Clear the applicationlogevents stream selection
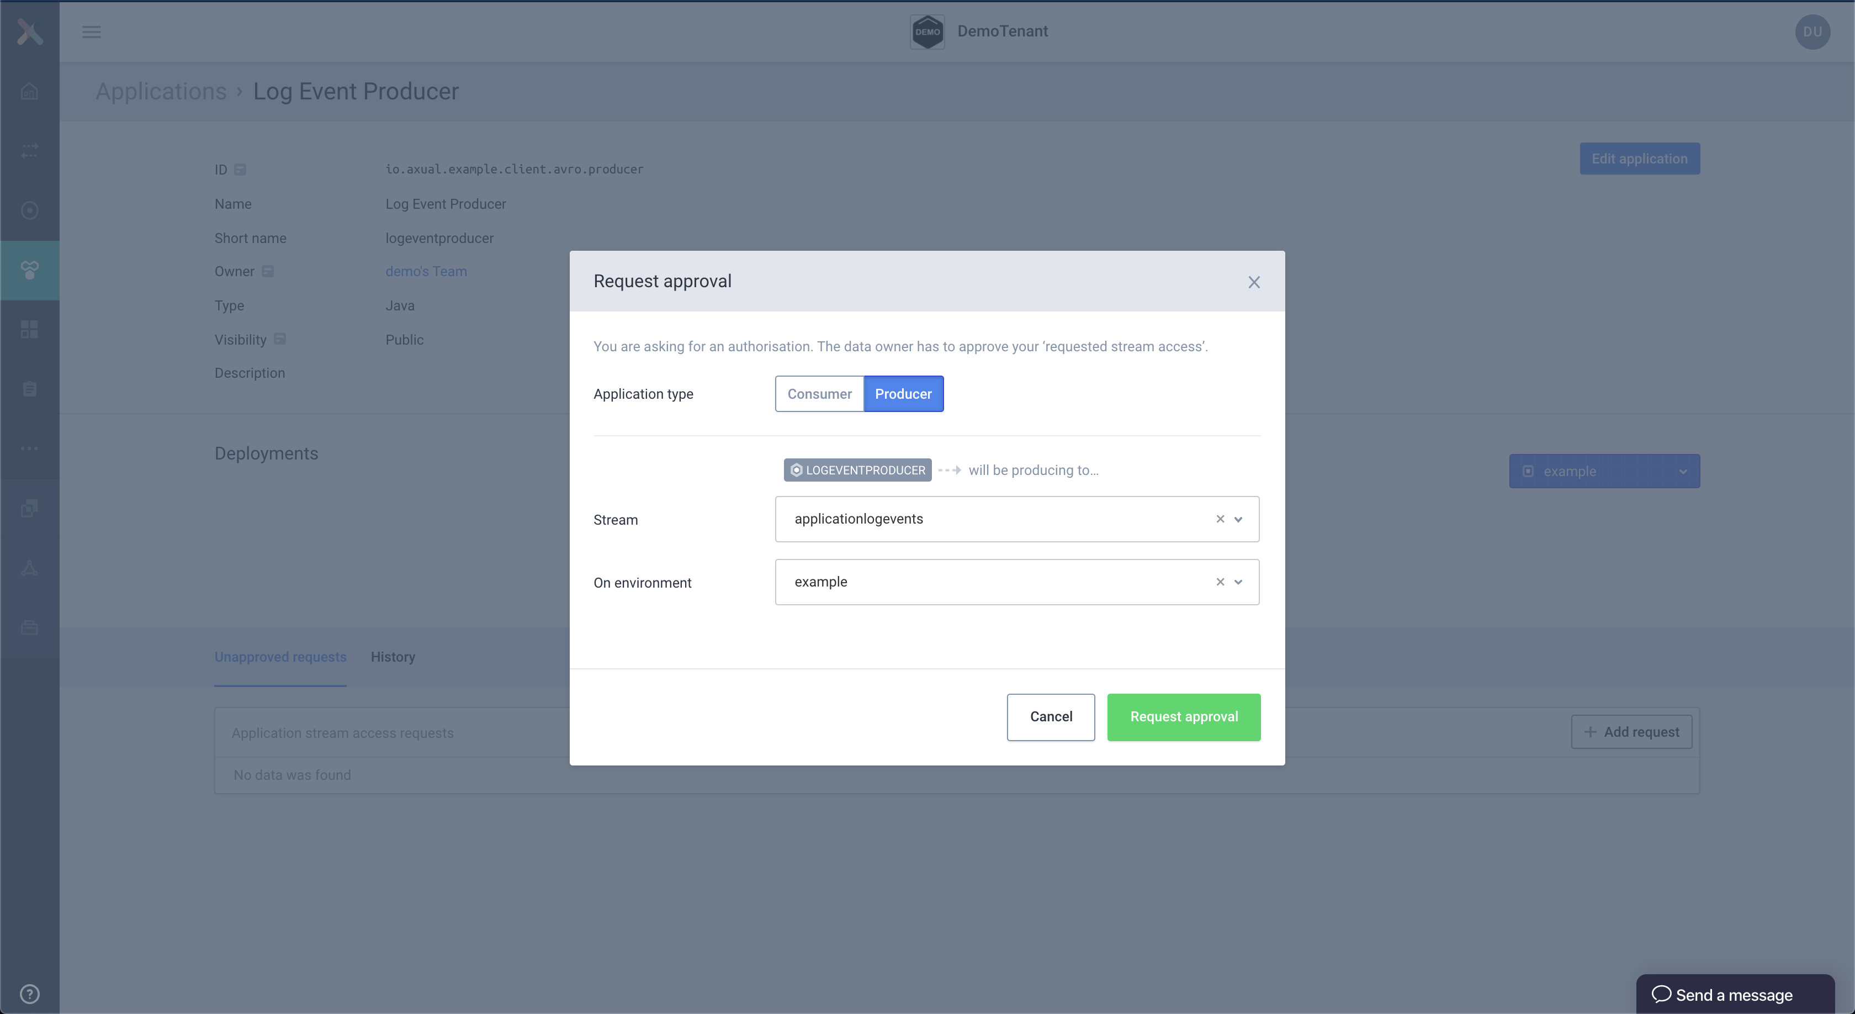The width and height of the screenshot is (1855, 1014). (1220, 518)
